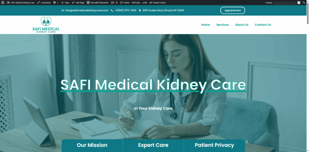Click Edit Page in the admin bar
309x152 pixels.
[x=78, y=2]
